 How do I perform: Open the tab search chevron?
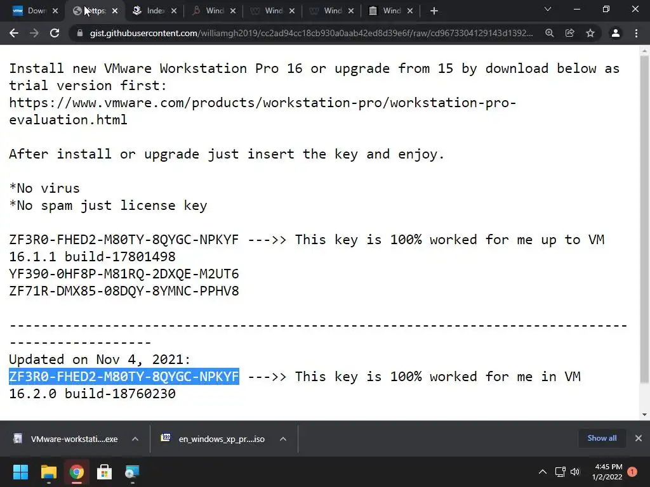548,9
